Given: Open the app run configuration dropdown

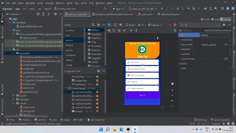Looking at the screenshot, I should pos(118,8).
